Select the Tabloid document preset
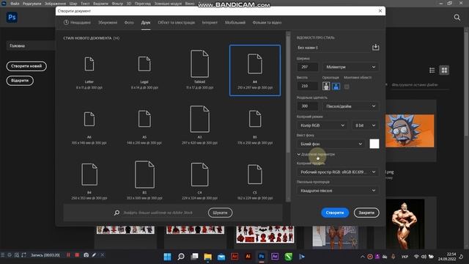The height and width of the screenshot is (264, 469). click(199, 70)
